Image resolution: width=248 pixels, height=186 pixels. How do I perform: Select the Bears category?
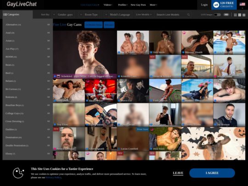point(10,65)
